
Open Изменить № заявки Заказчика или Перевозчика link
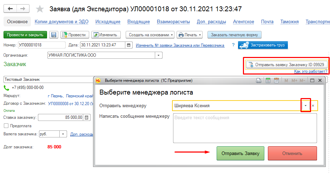[180, 45]
